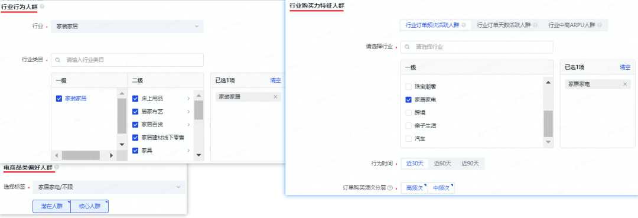Click search icon in 请选择行业 field
This screenshot has height=218, width=638.
(x=407, y=47)
